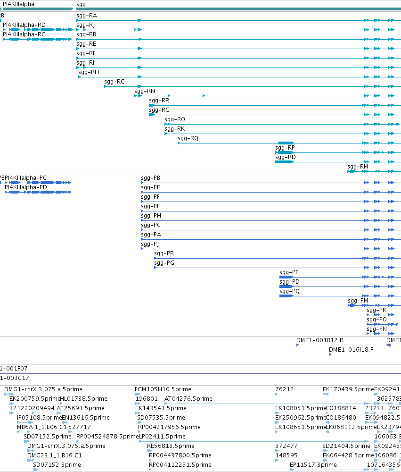Click the DME1-016I18.F feature label
Image resolution: width=401 pixels, height=472 pixels.
[351, 349]
